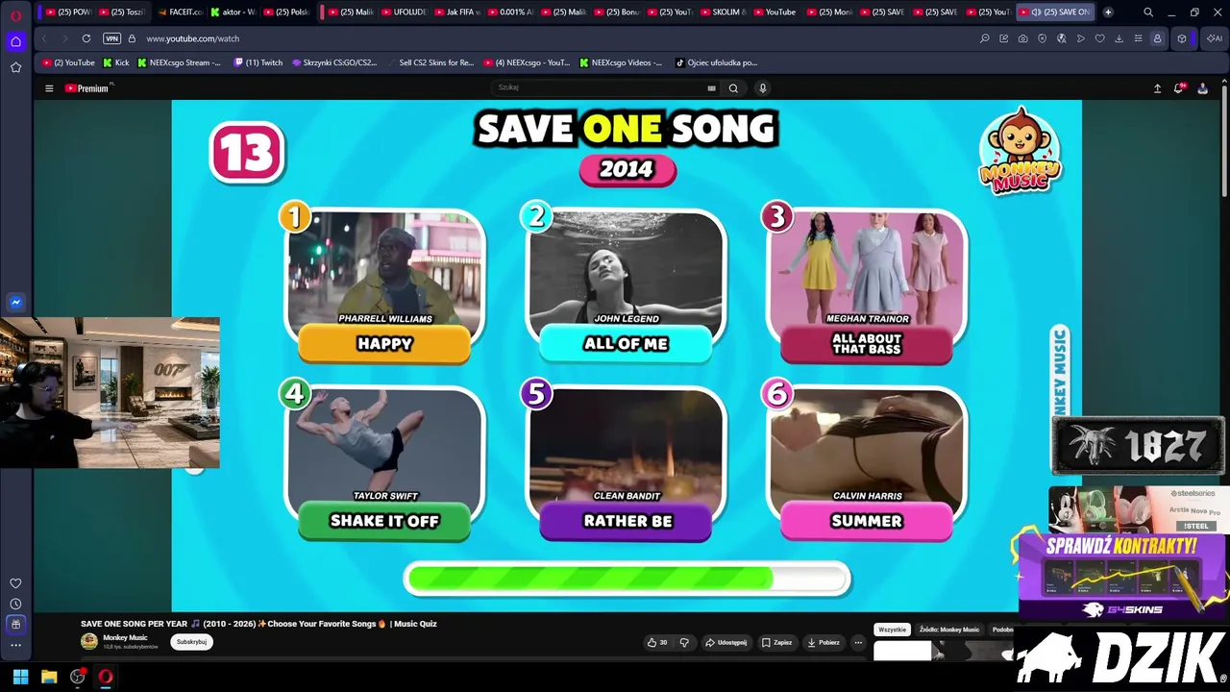Open YouTube notifications bell
Screen dimensions: 1230x692
(x=1179, y=88)
